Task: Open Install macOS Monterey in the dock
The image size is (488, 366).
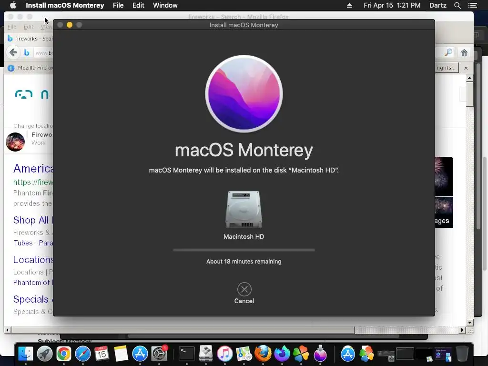Action: pos(320,354)
